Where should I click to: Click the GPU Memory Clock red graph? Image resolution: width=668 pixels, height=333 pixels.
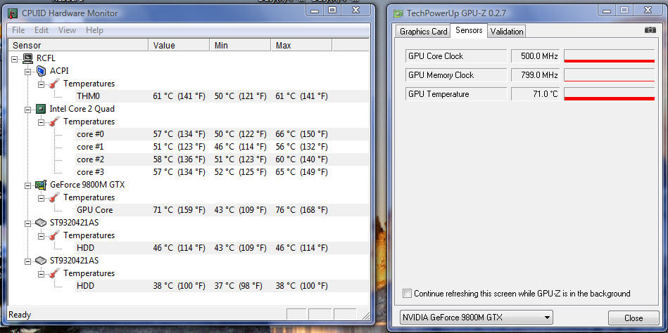[x=609, y=75]
